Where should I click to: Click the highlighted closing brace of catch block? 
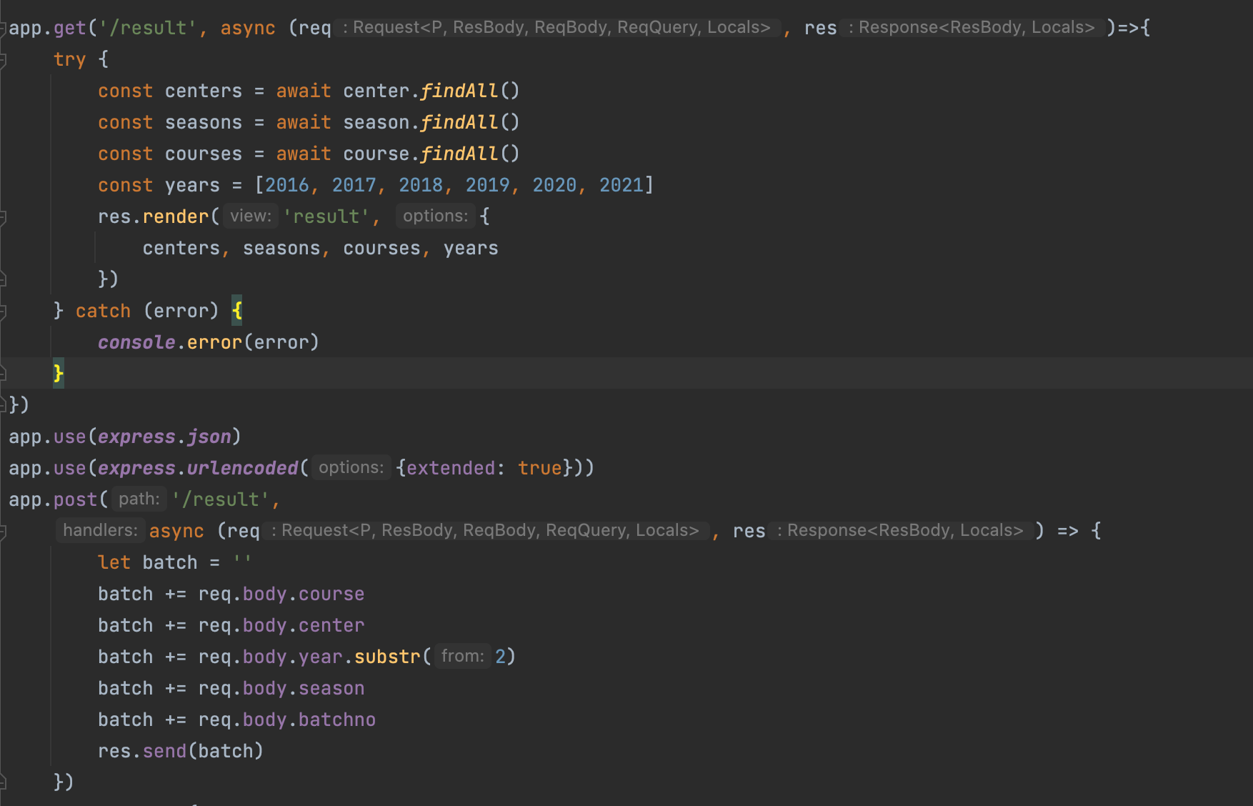[x=58, y=373]
